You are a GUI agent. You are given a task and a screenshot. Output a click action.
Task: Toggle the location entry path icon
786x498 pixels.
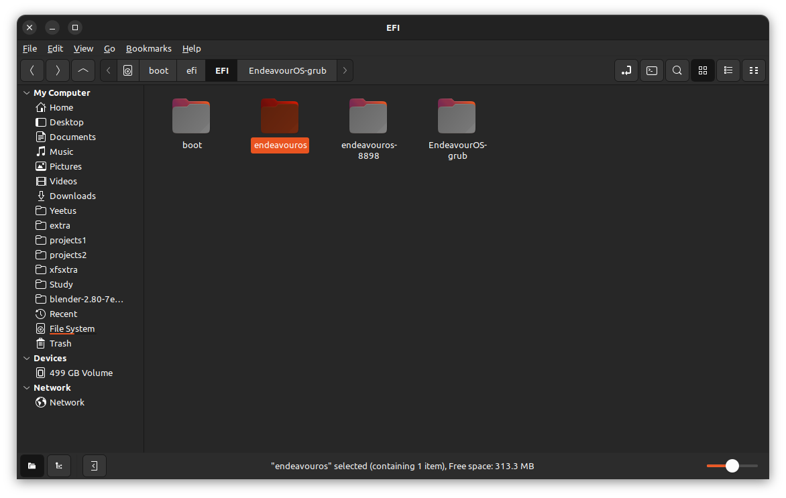click(x=626, y=70)
